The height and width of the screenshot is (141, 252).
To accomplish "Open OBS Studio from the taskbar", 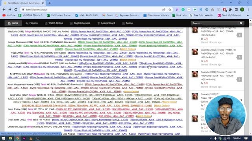I will click(x=38, y=138).
